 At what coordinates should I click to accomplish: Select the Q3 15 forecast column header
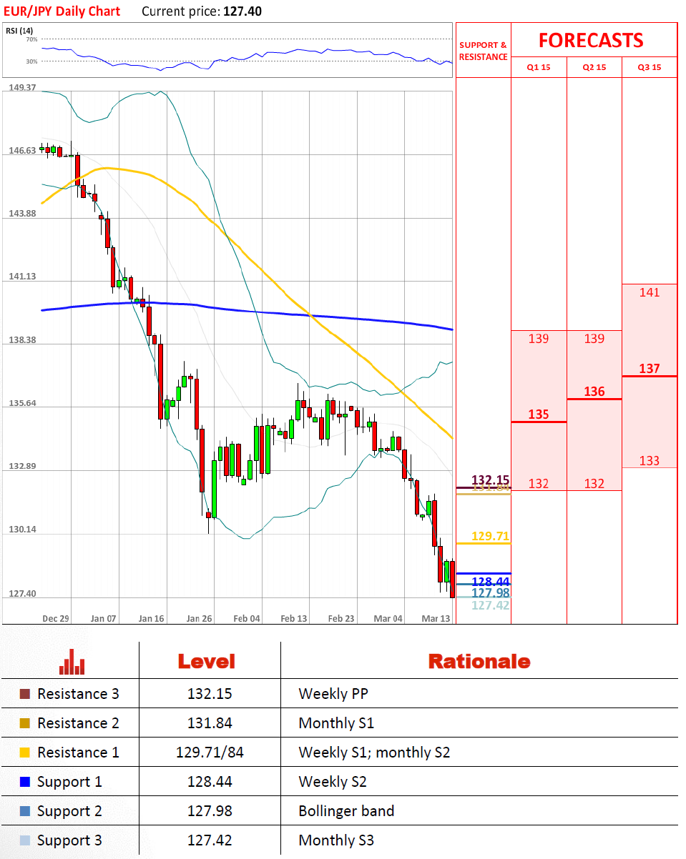[649, 67]
